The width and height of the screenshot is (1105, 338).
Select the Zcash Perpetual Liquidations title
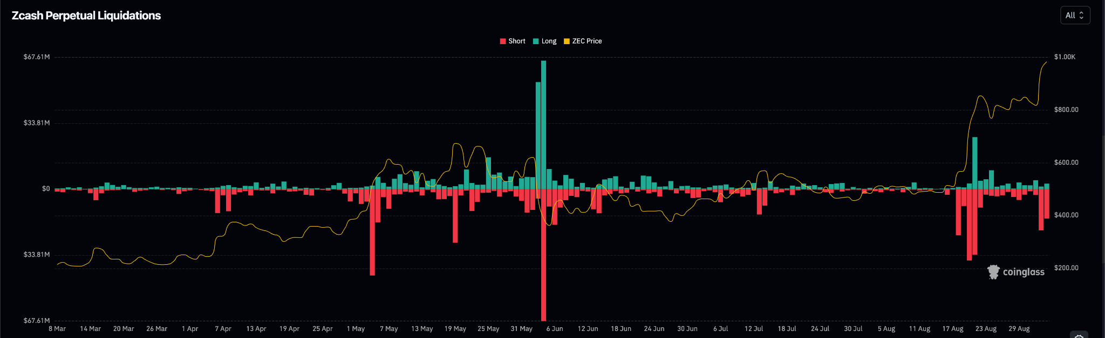[x=86, y=16]
